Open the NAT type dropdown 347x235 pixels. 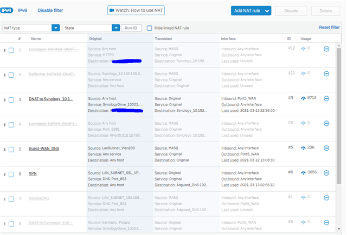pyautogui.click(x=31, y=28)
